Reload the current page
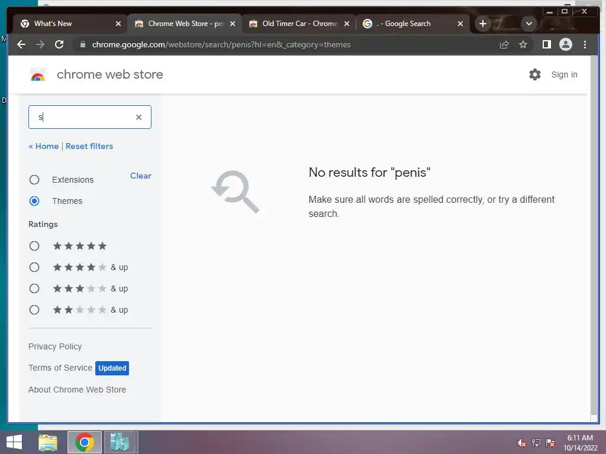 [59, 44]
